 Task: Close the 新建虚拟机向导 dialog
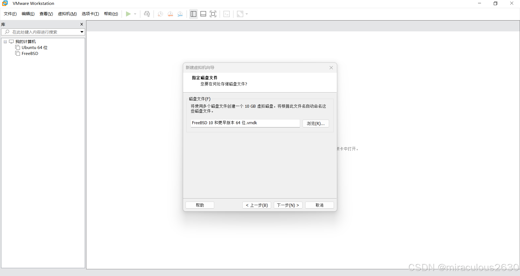pyautogui.click(x=331, y=68)
